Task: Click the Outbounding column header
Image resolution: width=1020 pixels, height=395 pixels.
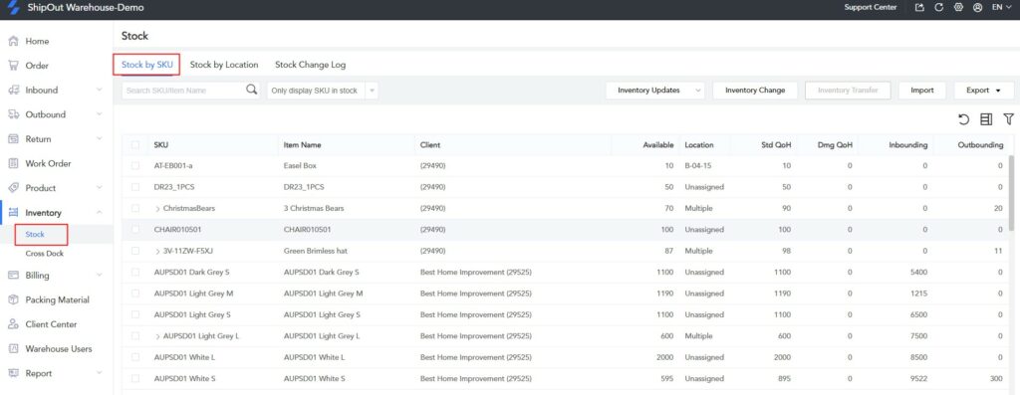Action: [980, 145]
